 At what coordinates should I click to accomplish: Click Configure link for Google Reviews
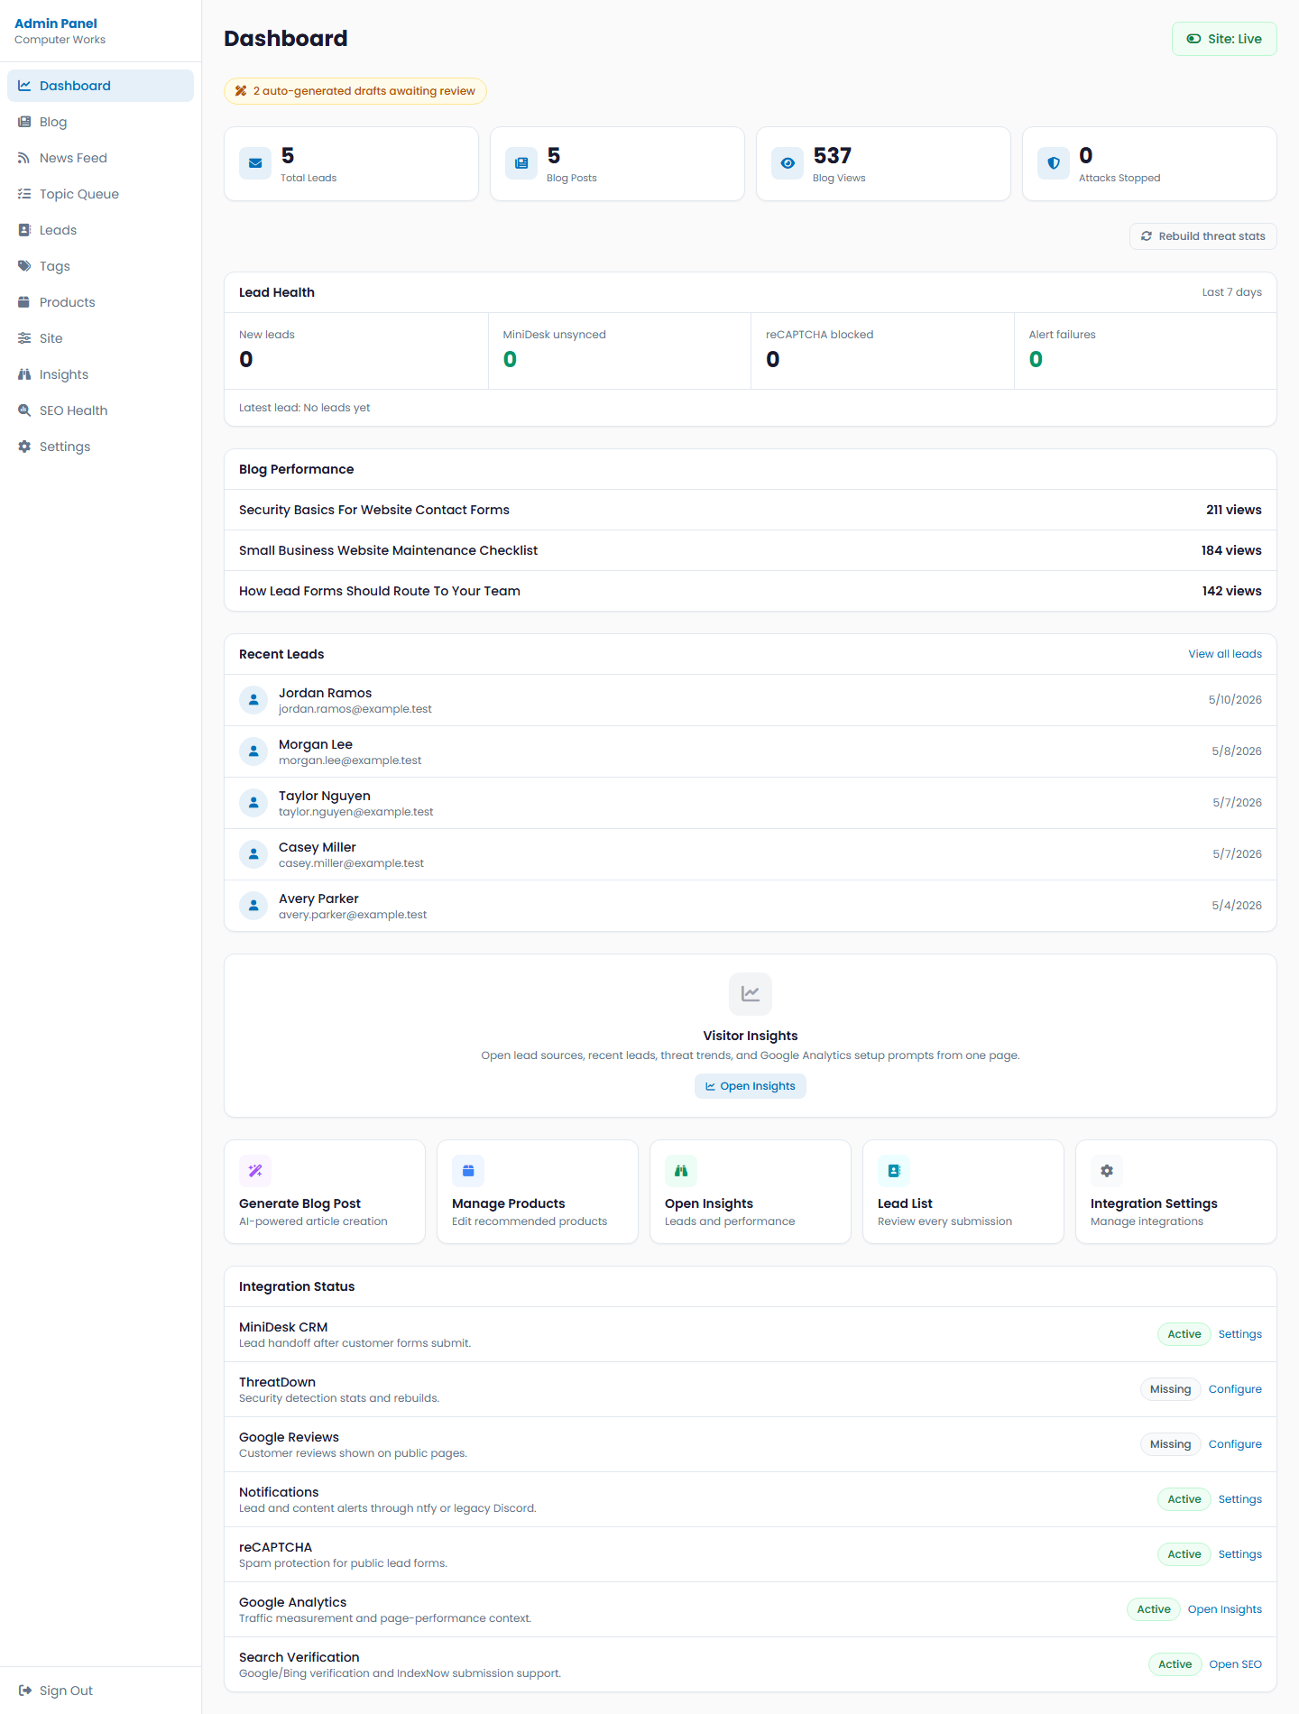pos(1235,1444)
